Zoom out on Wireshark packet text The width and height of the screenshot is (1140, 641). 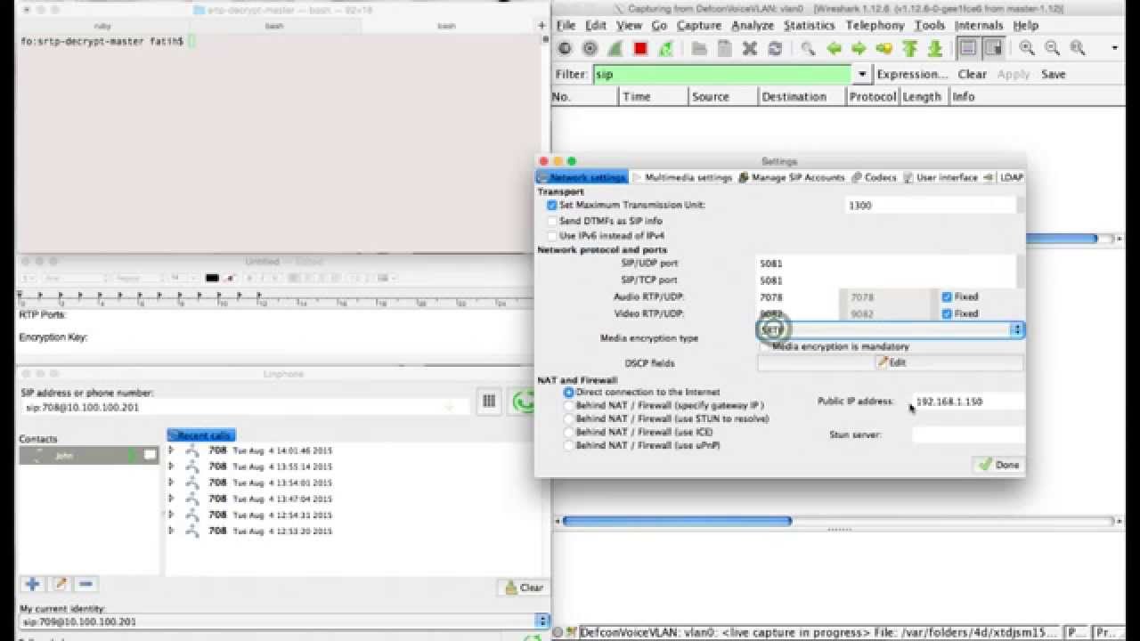(x=1052, y=48)
